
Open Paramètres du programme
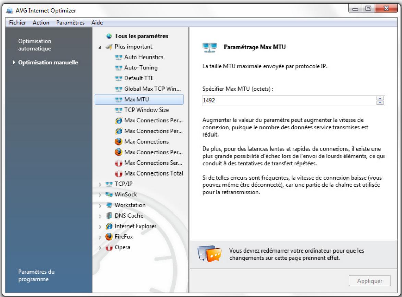coord(36,275)
